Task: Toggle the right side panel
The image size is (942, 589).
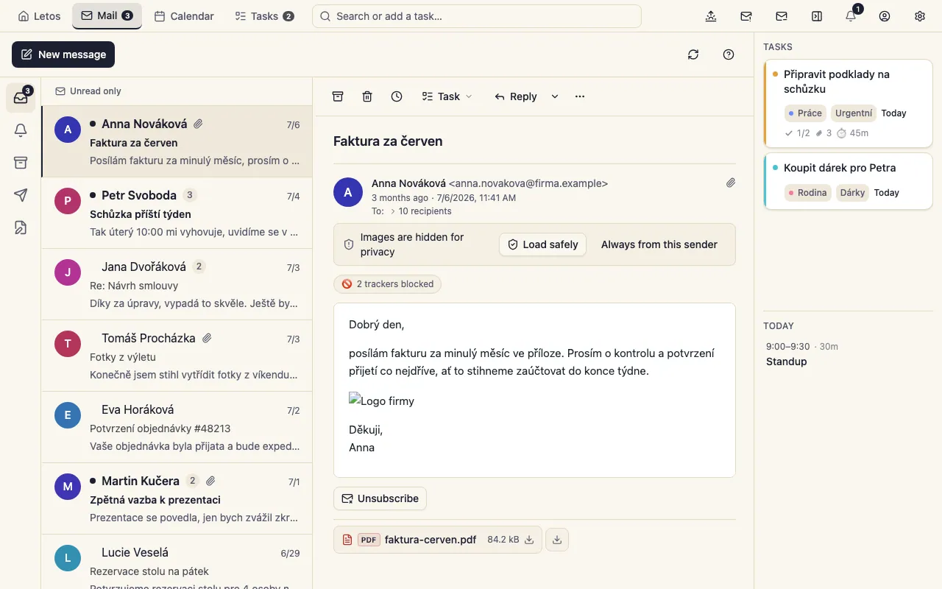Action: pyautogui.click(x=817, y=16)
